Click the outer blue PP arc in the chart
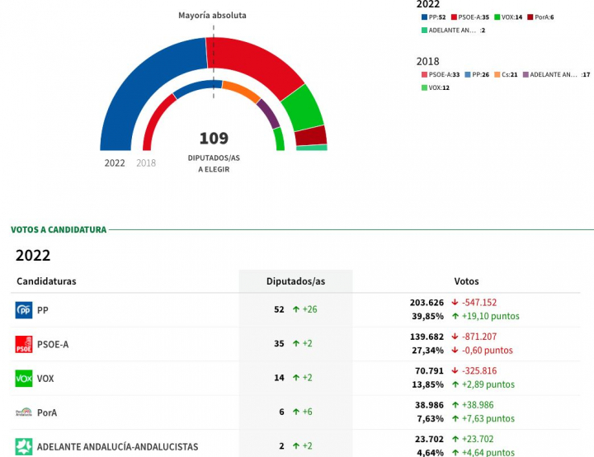Image resolution: width=594 pixels, height=457 pixels. [x=144, y=82]
